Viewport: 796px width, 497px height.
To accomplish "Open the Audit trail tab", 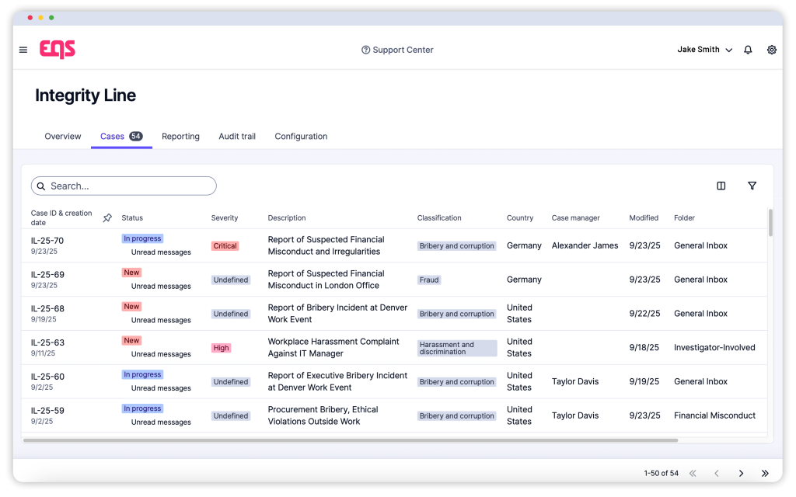I will [x=237, y=136].
